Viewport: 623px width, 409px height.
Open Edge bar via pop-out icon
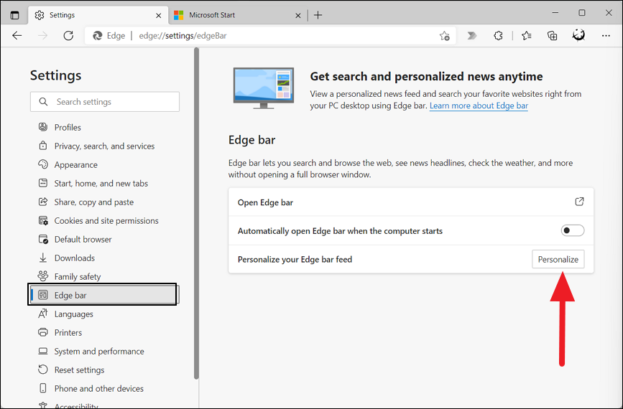pos(579,202)
